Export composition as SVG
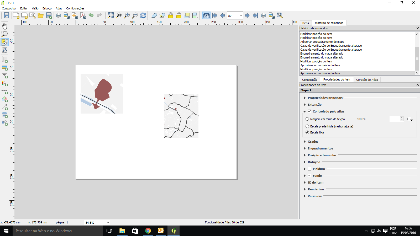 pos(75,15)
